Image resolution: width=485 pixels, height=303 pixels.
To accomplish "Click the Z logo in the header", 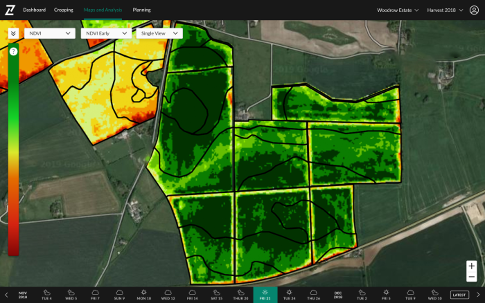I will click(x=10, y=10).
